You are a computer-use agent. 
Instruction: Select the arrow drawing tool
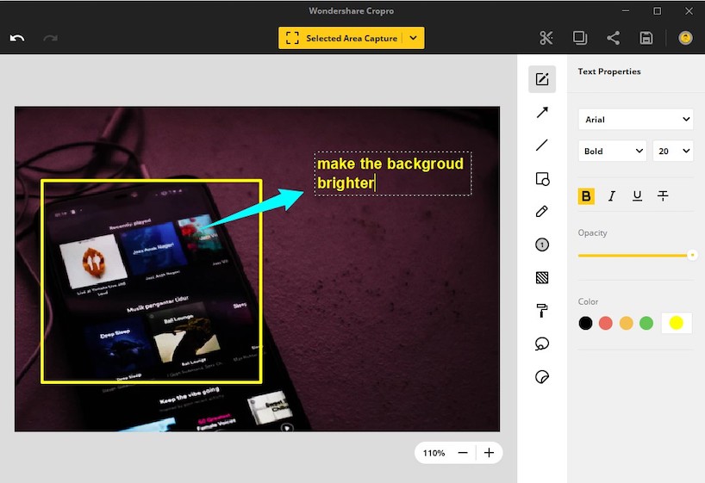(x=542, y=112)
